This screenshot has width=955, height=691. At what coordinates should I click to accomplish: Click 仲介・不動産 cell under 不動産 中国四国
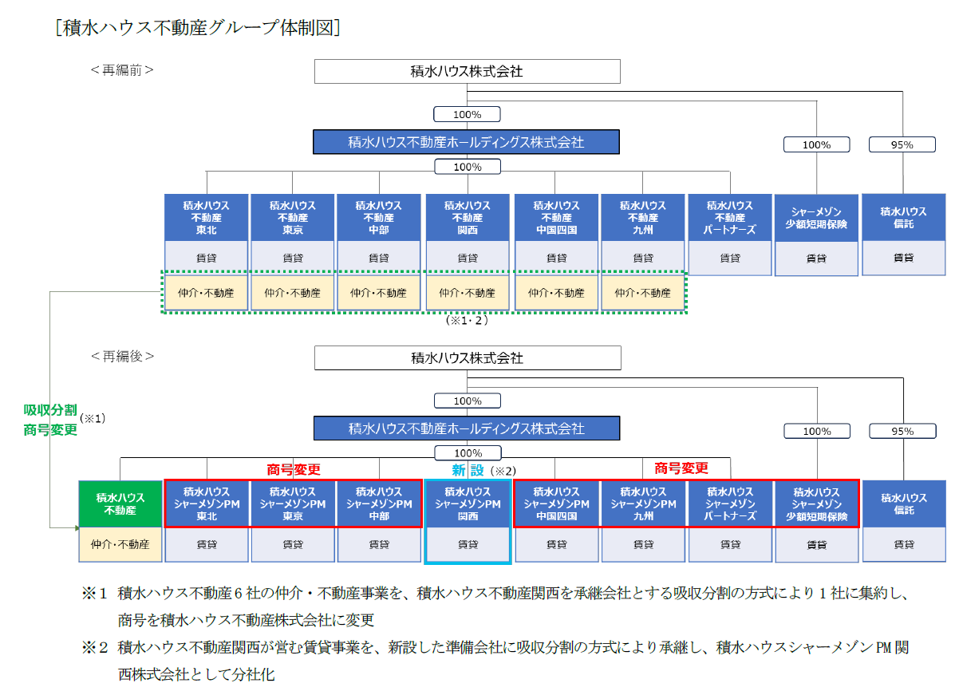[556, 293]
